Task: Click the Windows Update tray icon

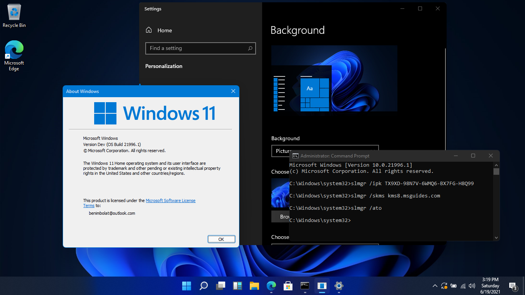Action: coord(444,286)
